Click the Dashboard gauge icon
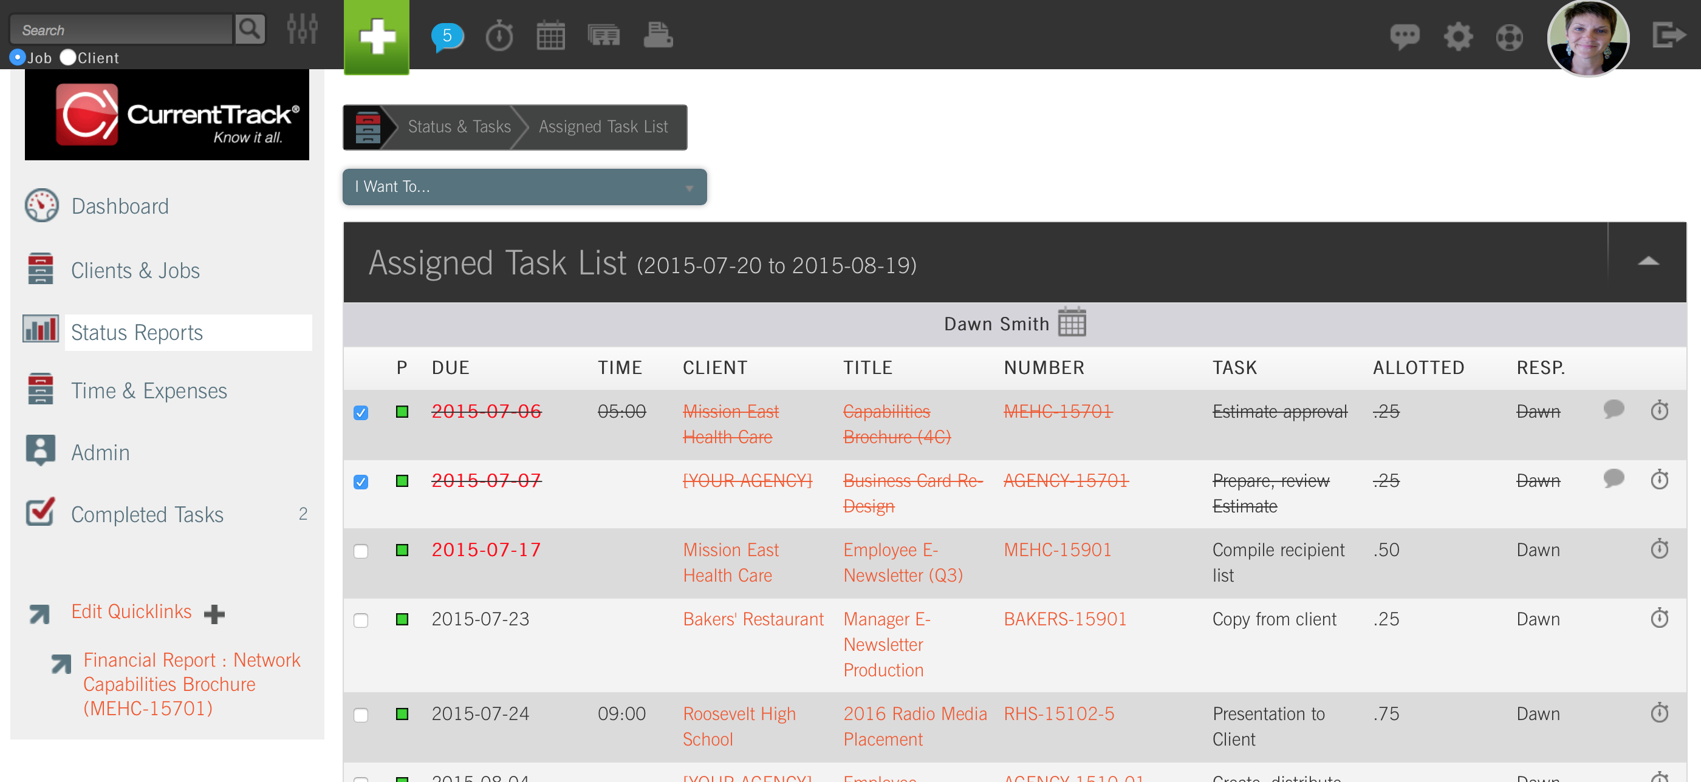1701x782 pixels. click(41, 205)
